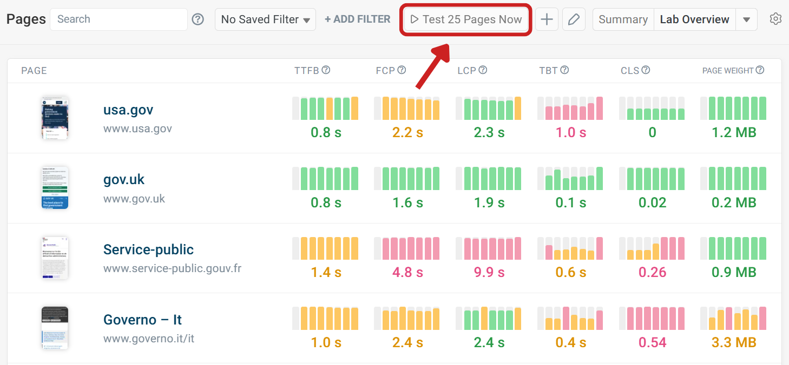The height and width of the screenshot is (365, 789).
Task: Click Governo TTFB value 1.0 s
Action: pos(326,342)
